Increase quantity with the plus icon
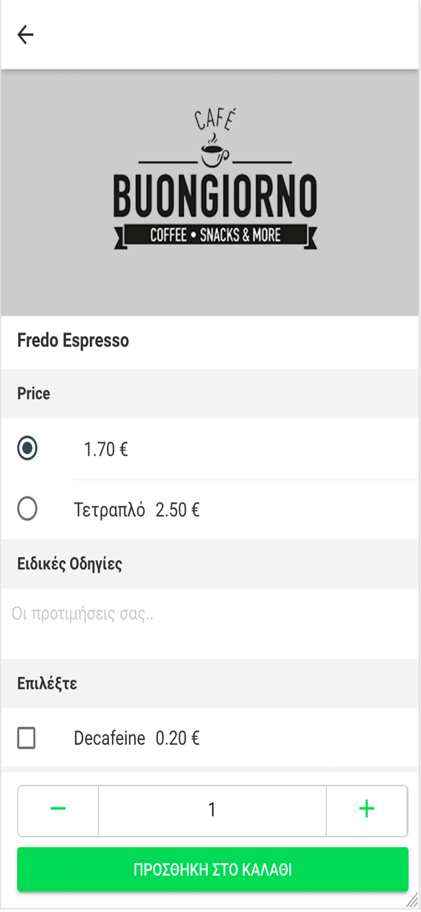Screen dimensions: 421x912 [366, 810]
